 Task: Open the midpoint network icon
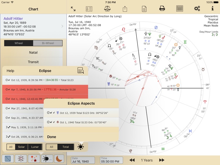pos(21,159)
